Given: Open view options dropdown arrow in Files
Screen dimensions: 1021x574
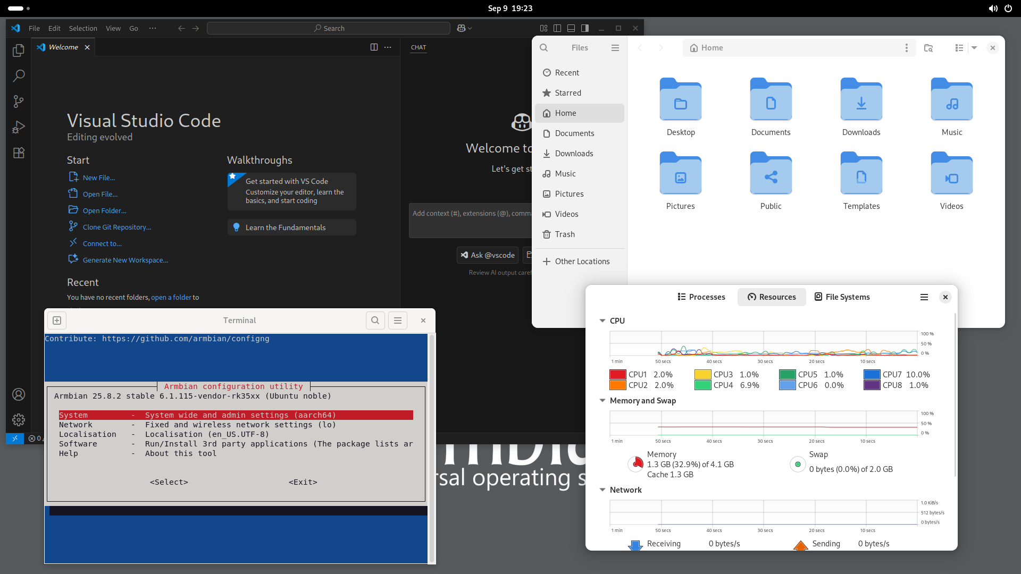Looking at the screenshot, I should coord(974,48).
